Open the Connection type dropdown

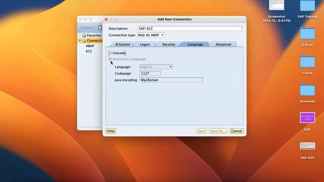pos(151,35)
